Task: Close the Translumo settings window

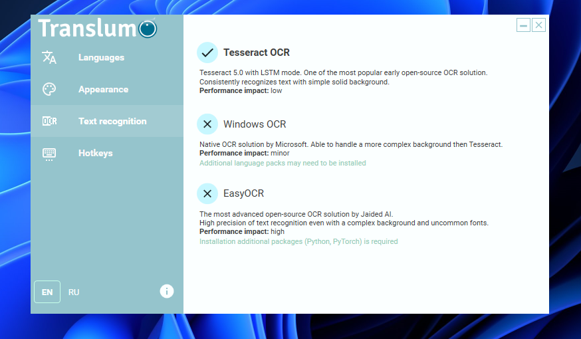Action: 539,25
